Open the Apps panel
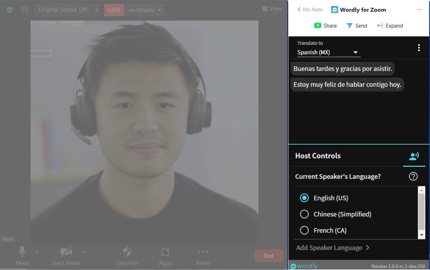 165,256
